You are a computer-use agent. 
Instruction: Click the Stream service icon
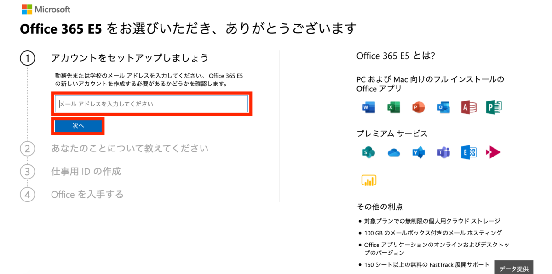pos(494,152)
